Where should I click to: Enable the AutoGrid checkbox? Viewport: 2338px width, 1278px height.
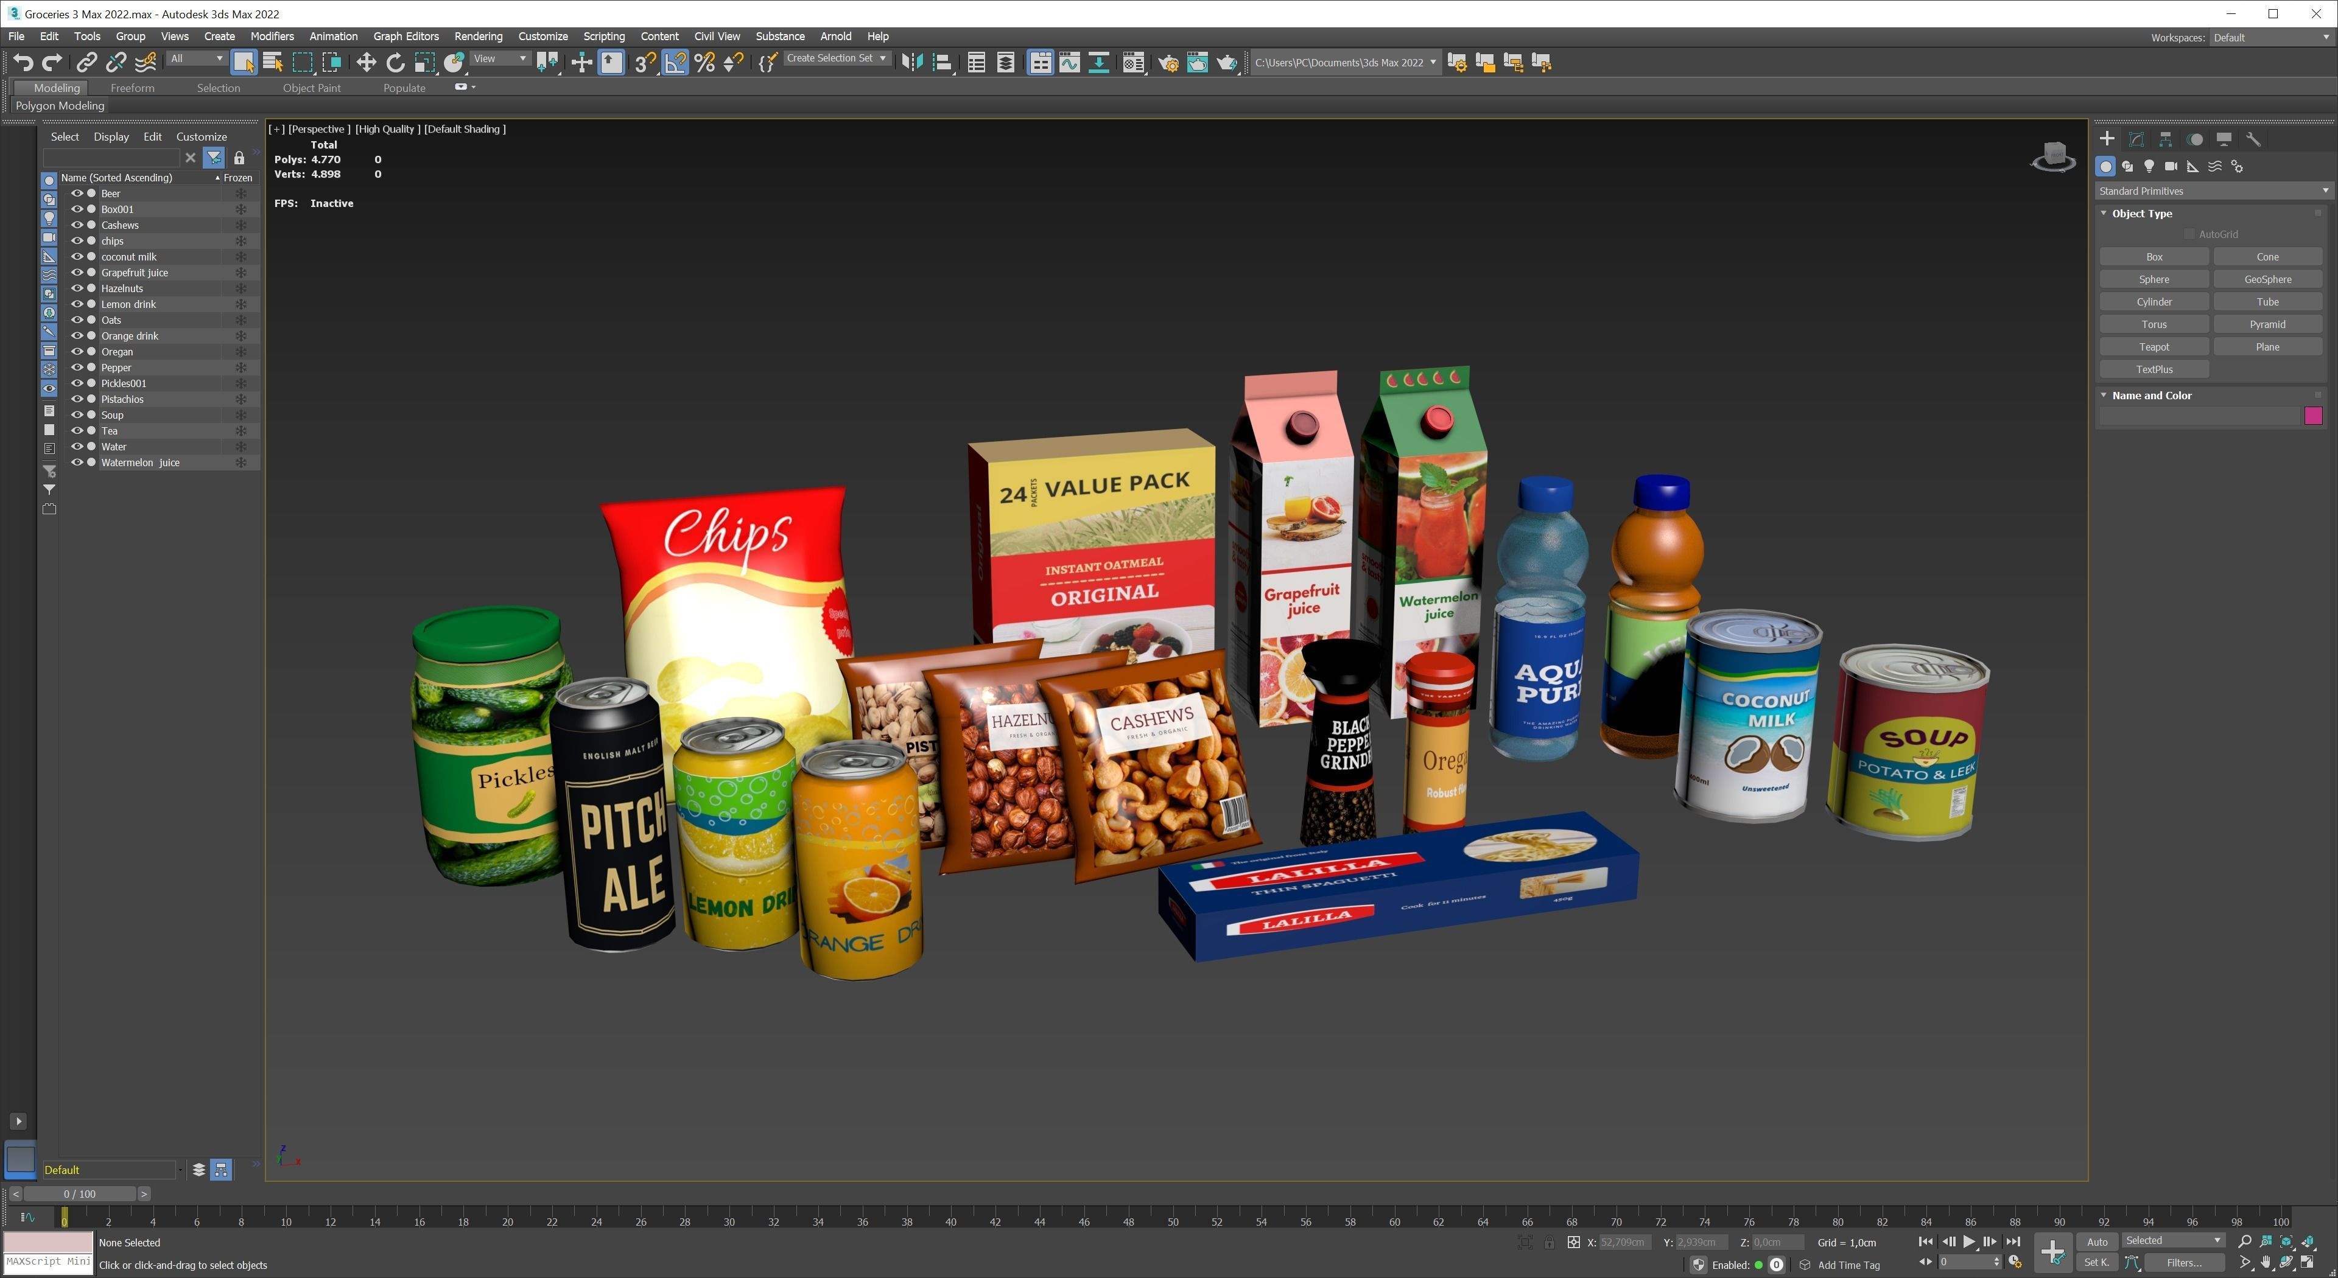pyautogui.click(x=2189, y=234)
